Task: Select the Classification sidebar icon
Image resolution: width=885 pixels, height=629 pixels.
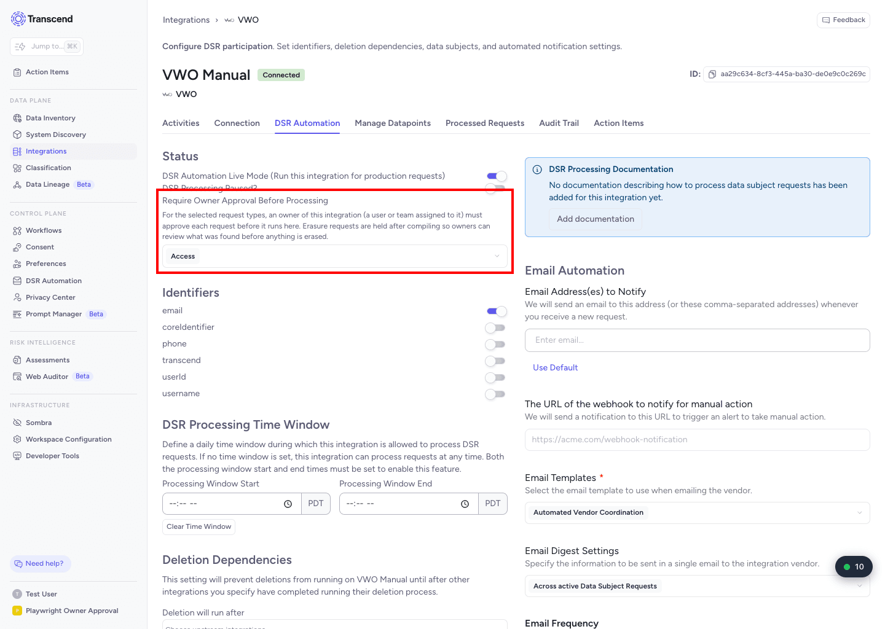Action: coord(17,168)
